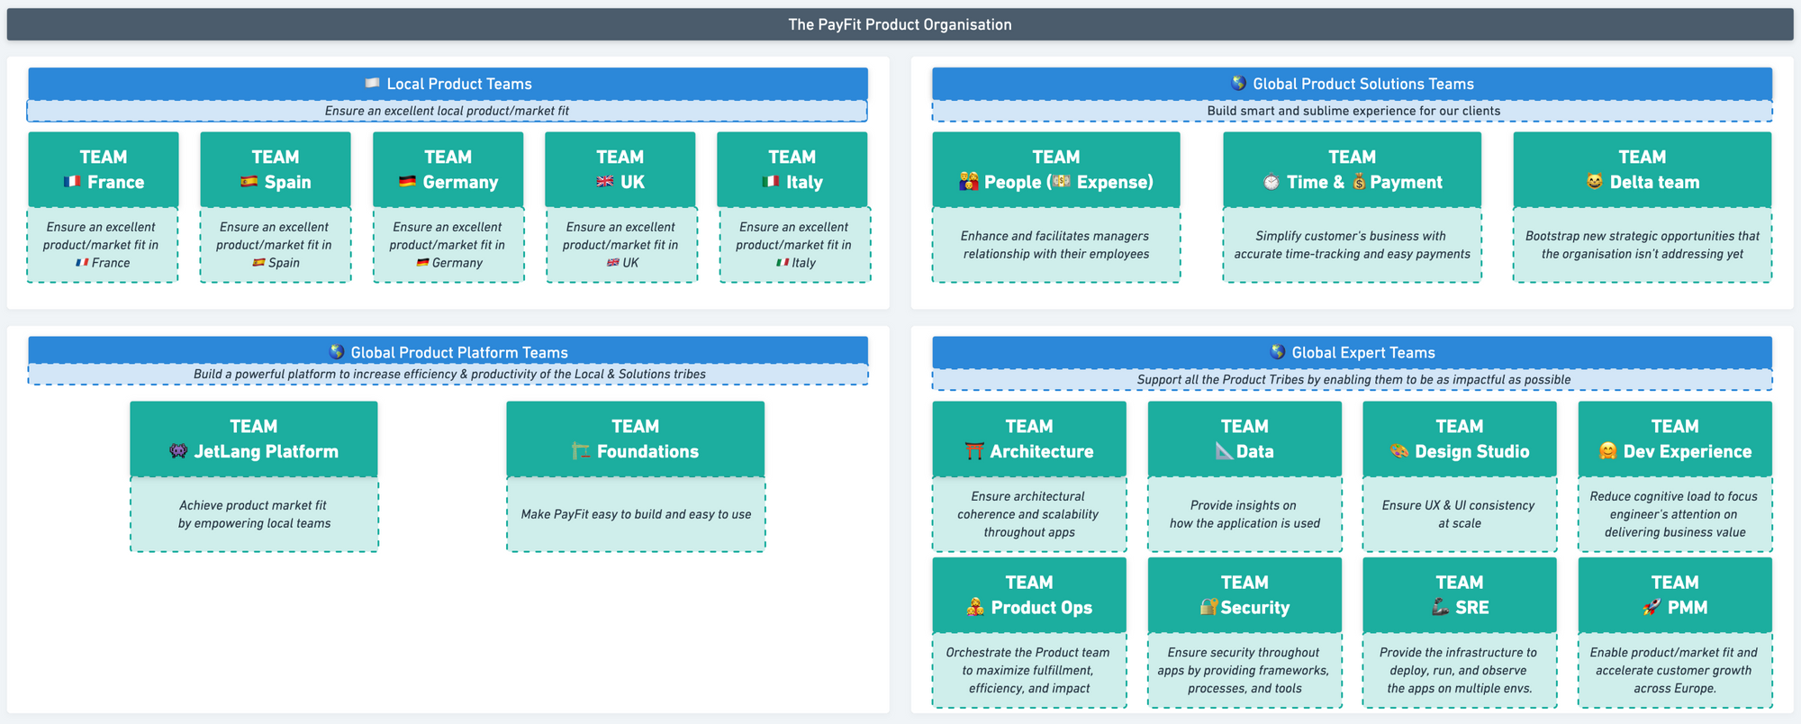Screen dimensions: 1801x724
Task: Click the cat face emoji beside Delta team
Action: (1595, 182)
